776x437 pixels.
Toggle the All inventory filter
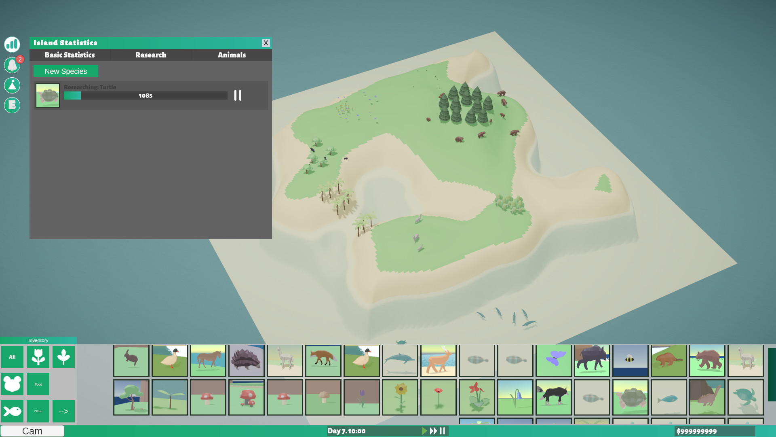pyautogui.click(x=12, y=357)
